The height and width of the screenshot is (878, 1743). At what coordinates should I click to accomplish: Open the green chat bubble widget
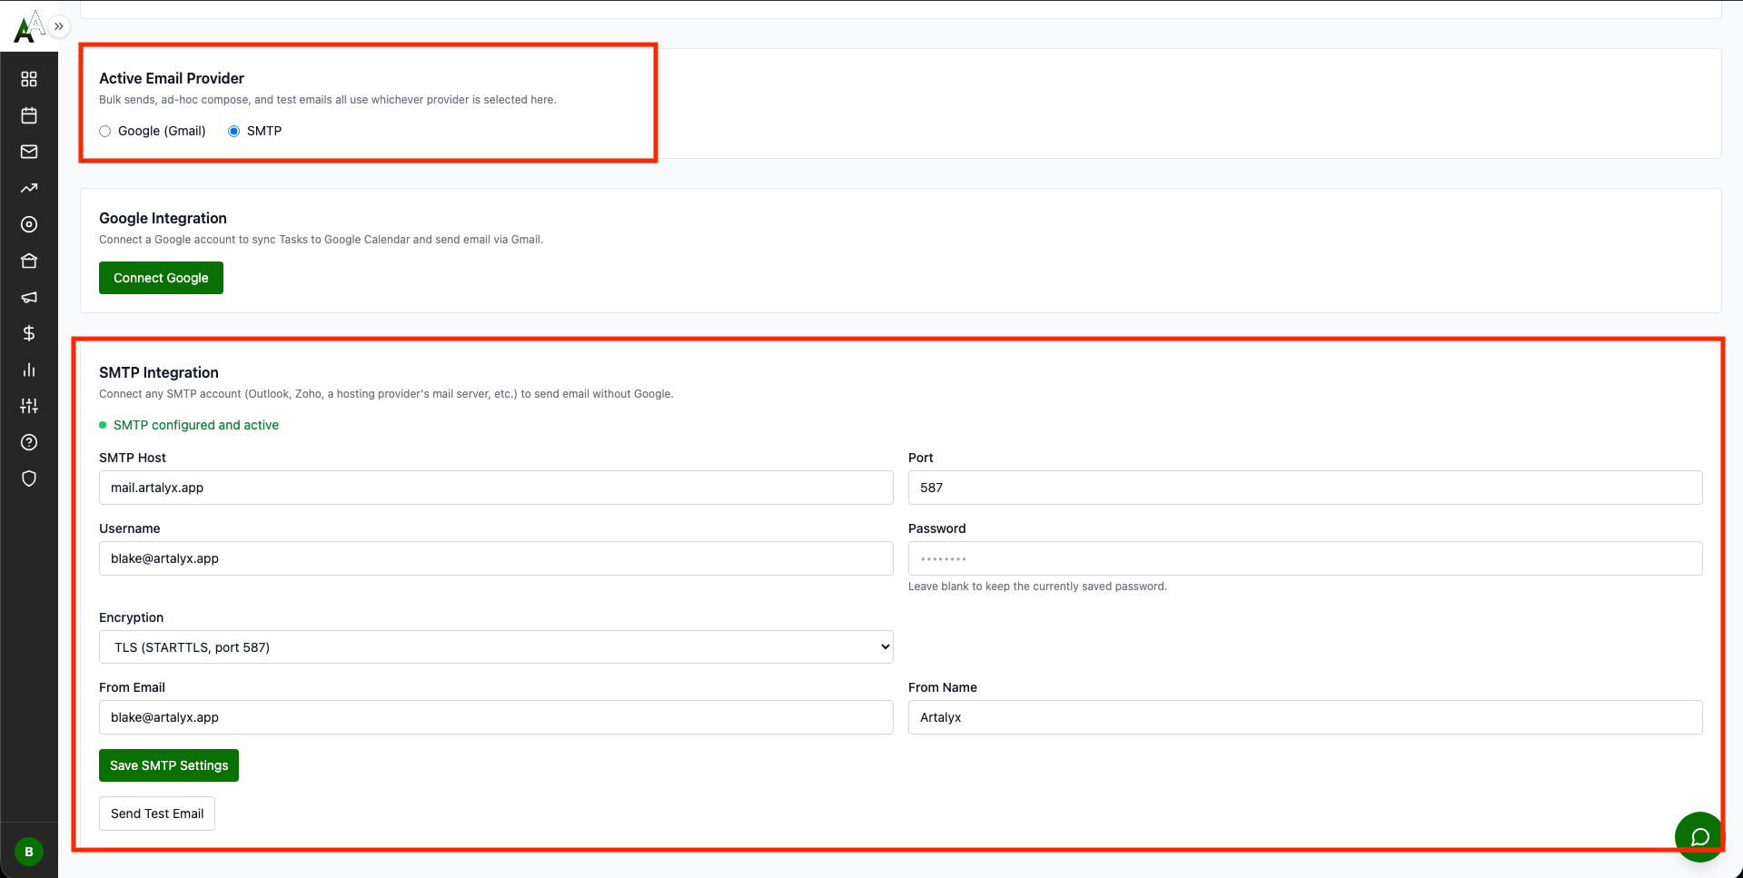(1699, 836)
